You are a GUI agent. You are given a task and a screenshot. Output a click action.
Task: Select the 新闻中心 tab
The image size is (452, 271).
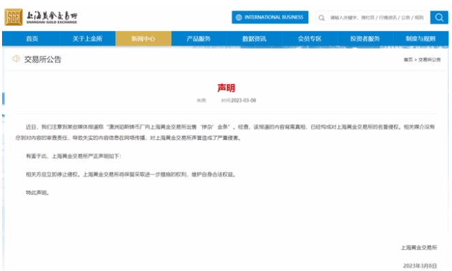[x=143, y=39]
